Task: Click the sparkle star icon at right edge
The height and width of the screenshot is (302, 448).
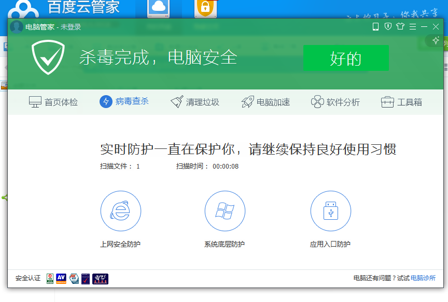Action: coord(436,40)
